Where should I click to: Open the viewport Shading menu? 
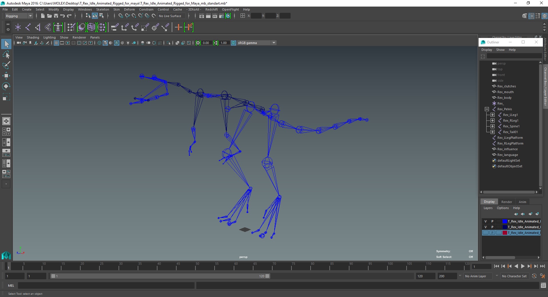[x=33, y=37]
